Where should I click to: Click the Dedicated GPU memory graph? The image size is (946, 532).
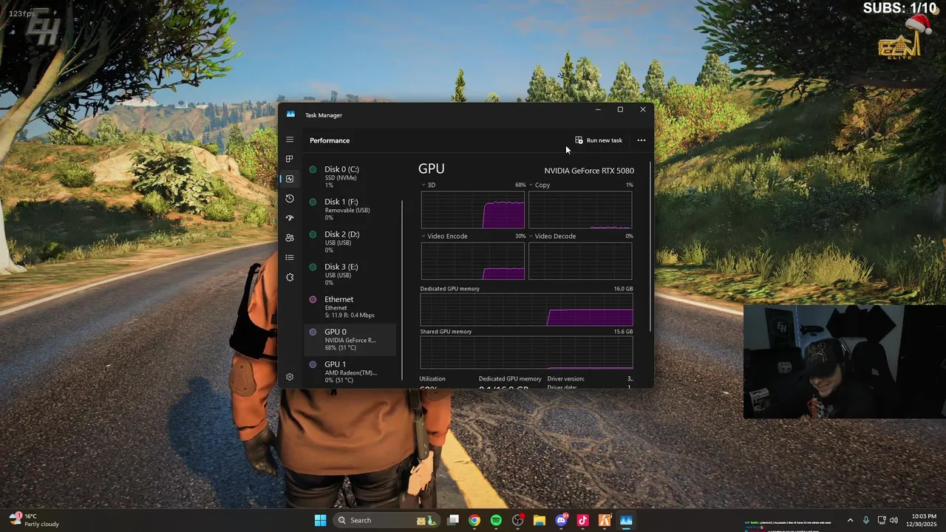(526, 310)
